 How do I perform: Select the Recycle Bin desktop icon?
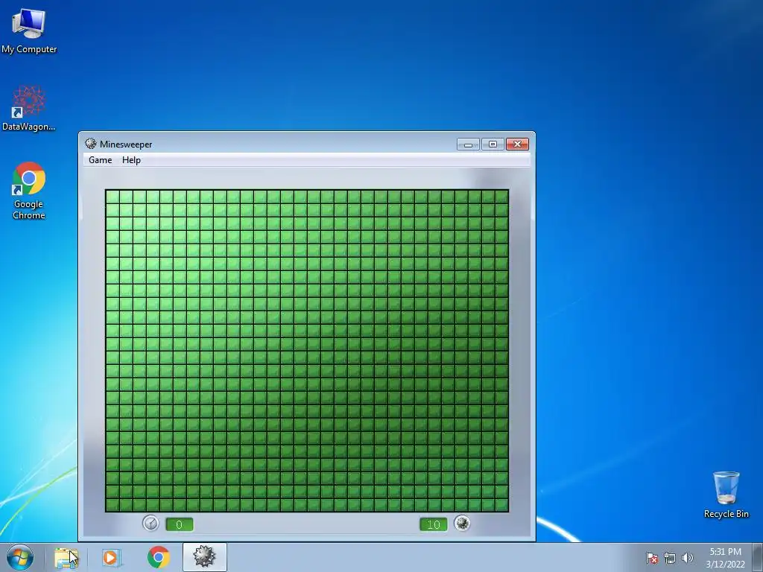pos(726,495)
